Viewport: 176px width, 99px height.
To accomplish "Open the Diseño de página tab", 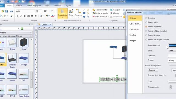I will 34,5.
